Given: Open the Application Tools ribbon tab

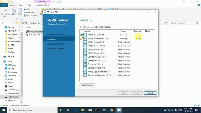Looking at the screenshot, I should [x=42, y=5].
